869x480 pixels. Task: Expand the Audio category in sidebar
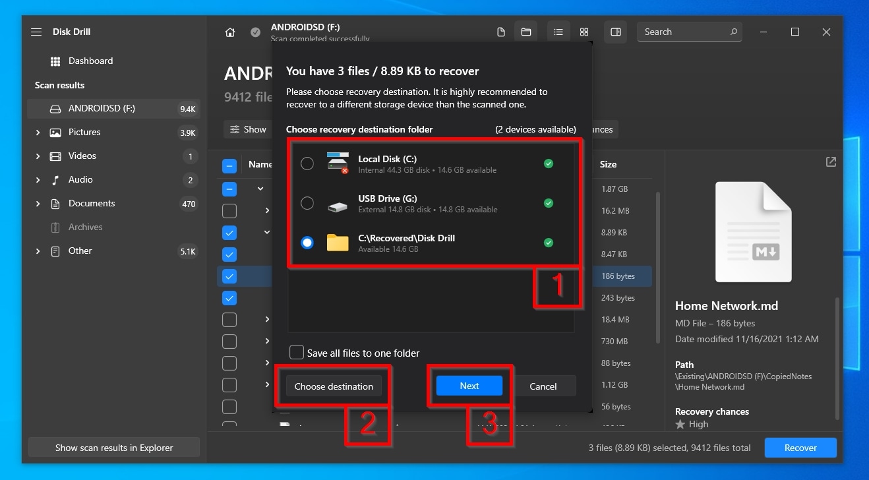[x=38, y=180]
